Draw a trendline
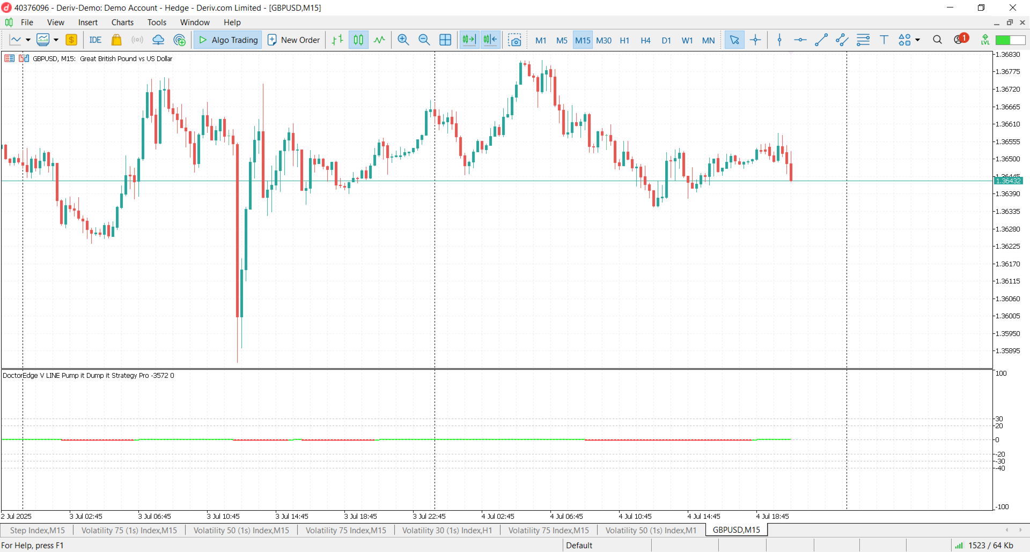Viewport: 1030px width, 552px height. pos(821,40)
